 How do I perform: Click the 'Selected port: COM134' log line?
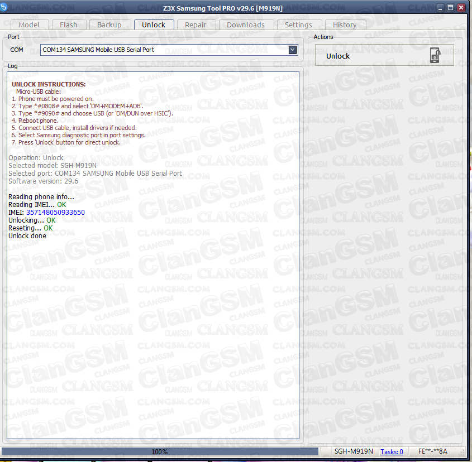(x=95, y=173)
